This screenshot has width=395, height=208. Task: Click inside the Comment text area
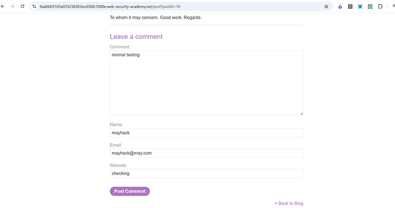(207, 83)
